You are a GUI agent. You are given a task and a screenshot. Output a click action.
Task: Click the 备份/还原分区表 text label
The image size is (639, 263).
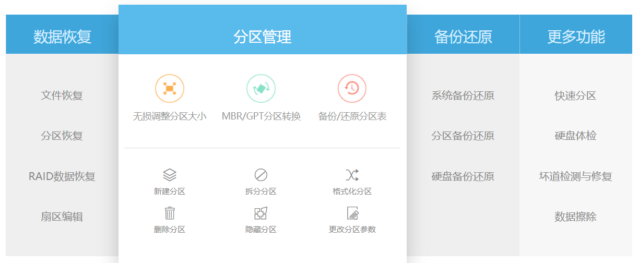(352, 116)
